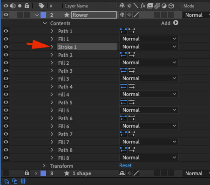210x185 pixels.
Task: Click the flower layer name field
Action: point(94,15)
